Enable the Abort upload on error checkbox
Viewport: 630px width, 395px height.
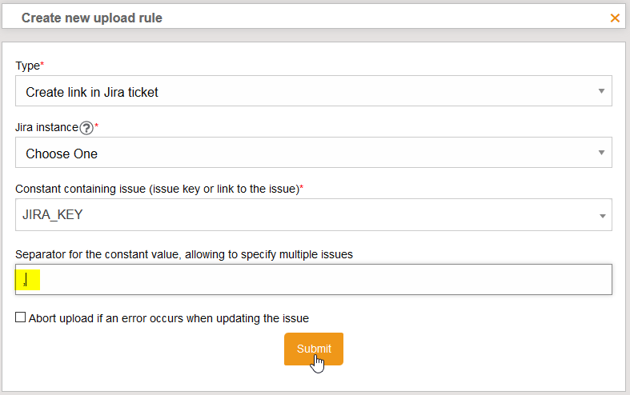tap(21, 317)
